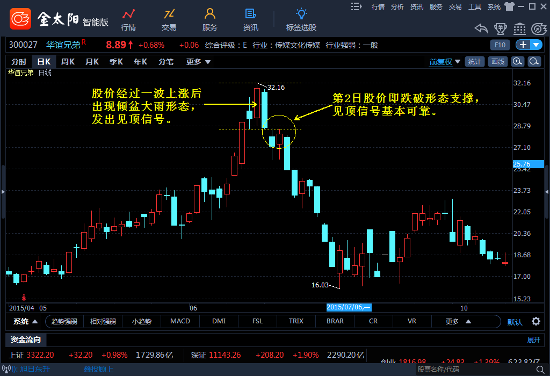Switch to 日K tab
550x376 pixels.
44,62
